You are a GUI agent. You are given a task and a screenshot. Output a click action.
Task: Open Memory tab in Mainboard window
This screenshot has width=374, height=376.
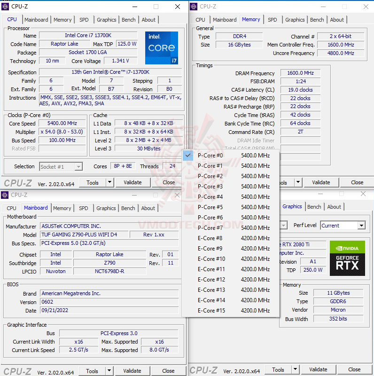[x=62, y=208]
